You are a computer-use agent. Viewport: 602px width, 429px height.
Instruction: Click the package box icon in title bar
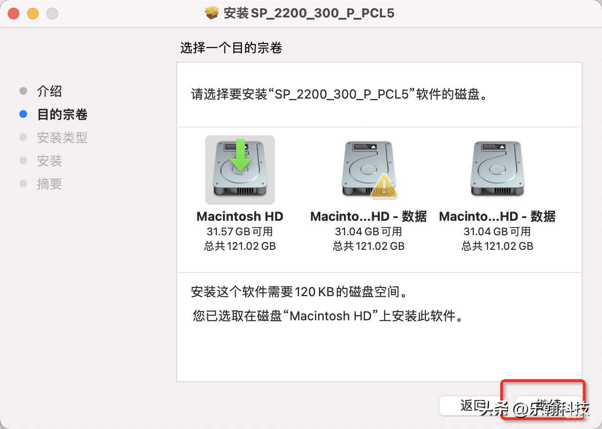(x=212, y=13)
